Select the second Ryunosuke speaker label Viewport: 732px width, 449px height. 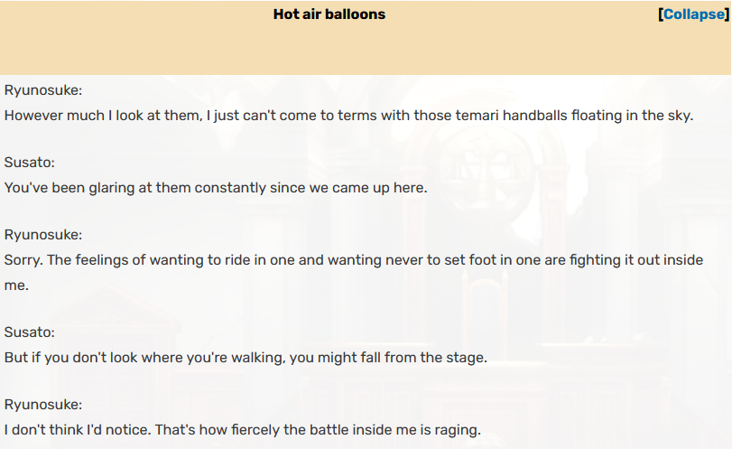(43, 235)
